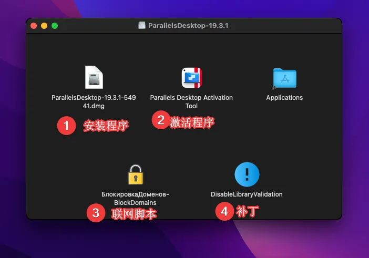This screenshot has height=258, width=369.
Task: Click the Parallels Desktop Activation Tool icon
Action: click(x=191, y=78)
